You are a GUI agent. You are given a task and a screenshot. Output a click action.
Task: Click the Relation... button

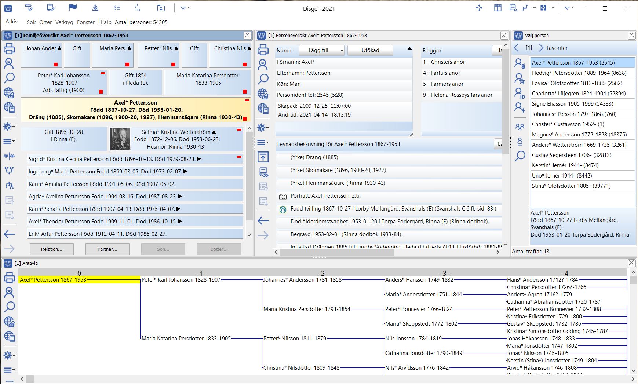[52, 249]
